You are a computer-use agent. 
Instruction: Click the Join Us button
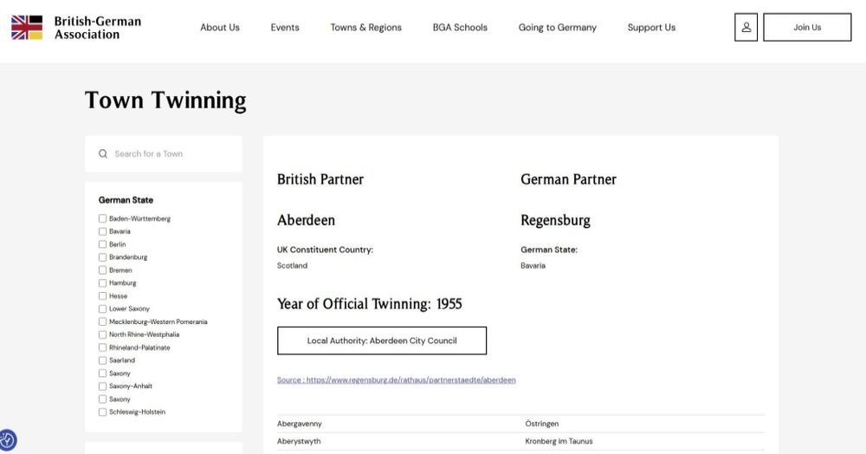coord(807,27)
